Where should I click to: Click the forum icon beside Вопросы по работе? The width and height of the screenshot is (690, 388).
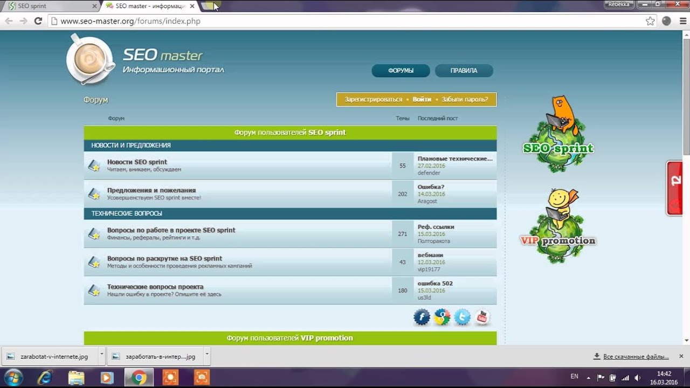[x=94, y=234]
